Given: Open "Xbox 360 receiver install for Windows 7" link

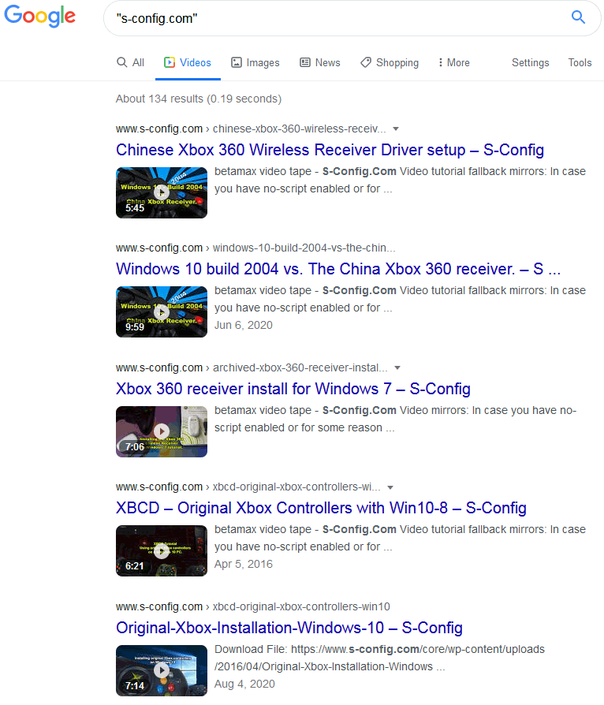Looking at the screenshot, I should (x=293, y=389).
